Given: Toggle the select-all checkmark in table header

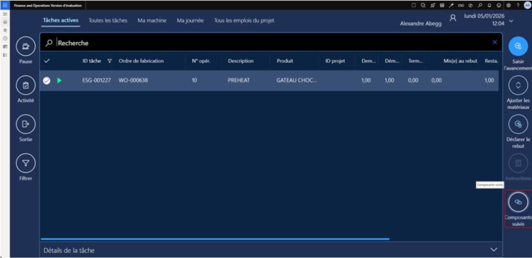Looking at the screenshot, I should tap(47, 61).
